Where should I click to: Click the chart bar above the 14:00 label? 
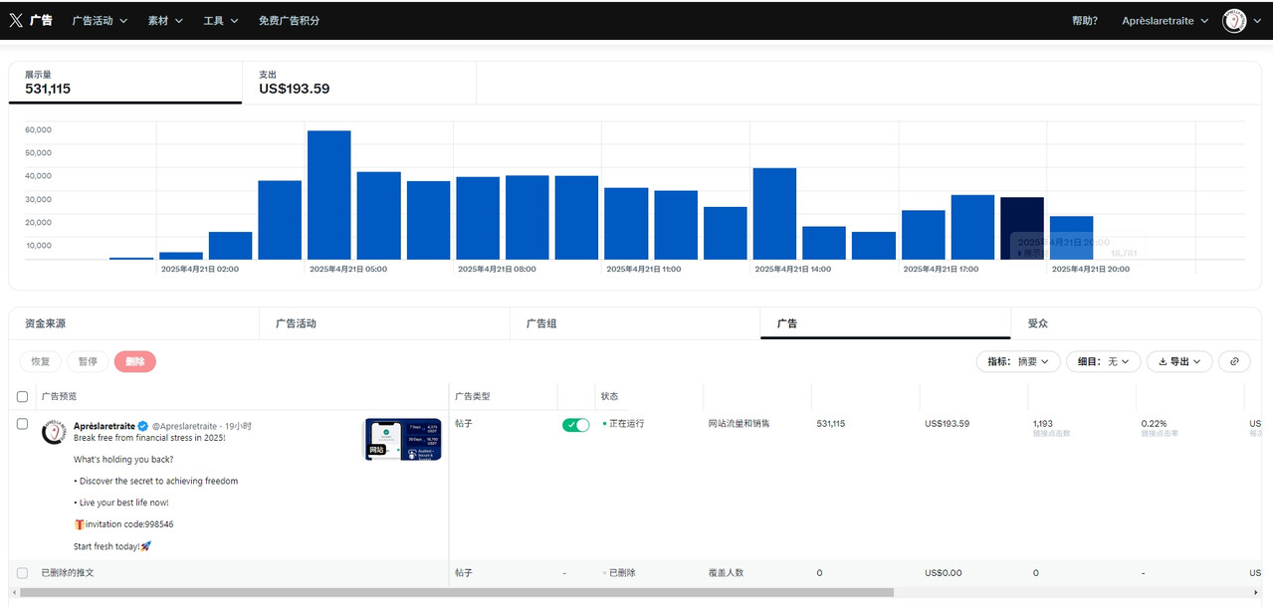click(x=774, y=214)
